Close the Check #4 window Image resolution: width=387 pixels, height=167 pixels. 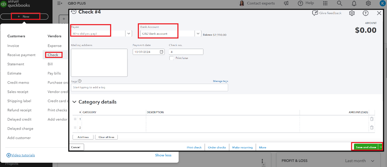[379, 13]
